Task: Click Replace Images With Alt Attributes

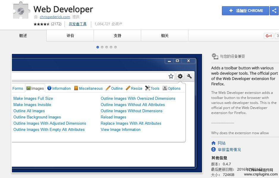Action: [x=131, y=123]
